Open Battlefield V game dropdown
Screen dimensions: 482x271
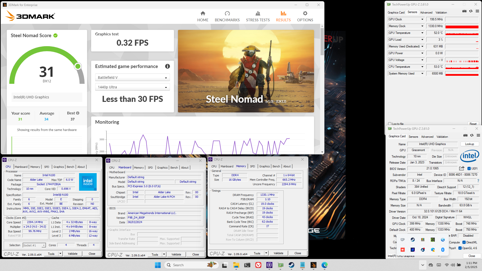[x=132, y=78]
